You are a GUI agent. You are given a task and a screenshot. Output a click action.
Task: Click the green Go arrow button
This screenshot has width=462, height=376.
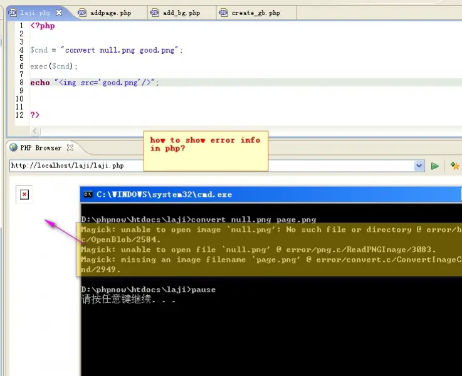coord(435,166)
